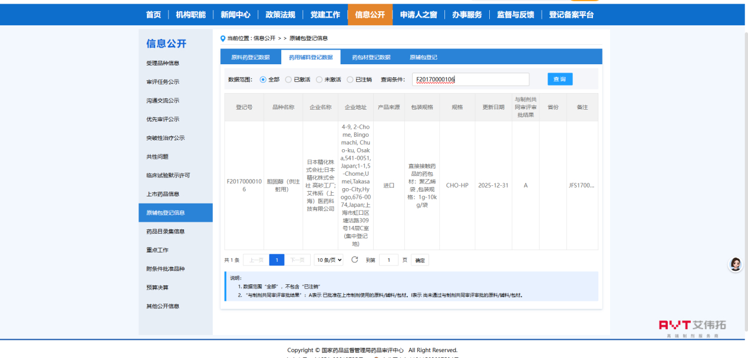The image size is (748, 358).
Task: Open 机构职能 in the top navigation
Action: click(190, 15)
